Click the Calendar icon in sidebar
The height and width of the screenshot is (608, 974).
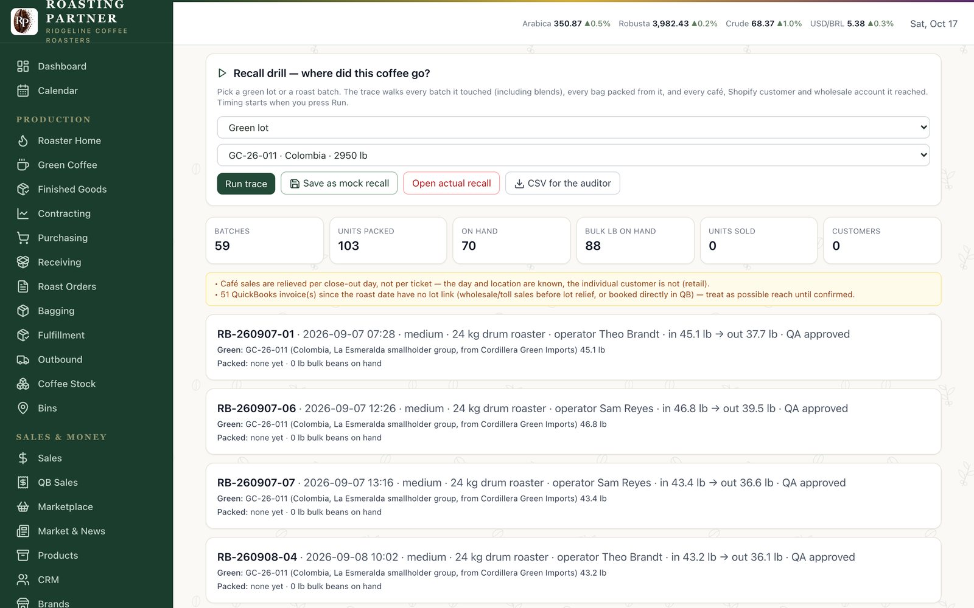[23, 91]
